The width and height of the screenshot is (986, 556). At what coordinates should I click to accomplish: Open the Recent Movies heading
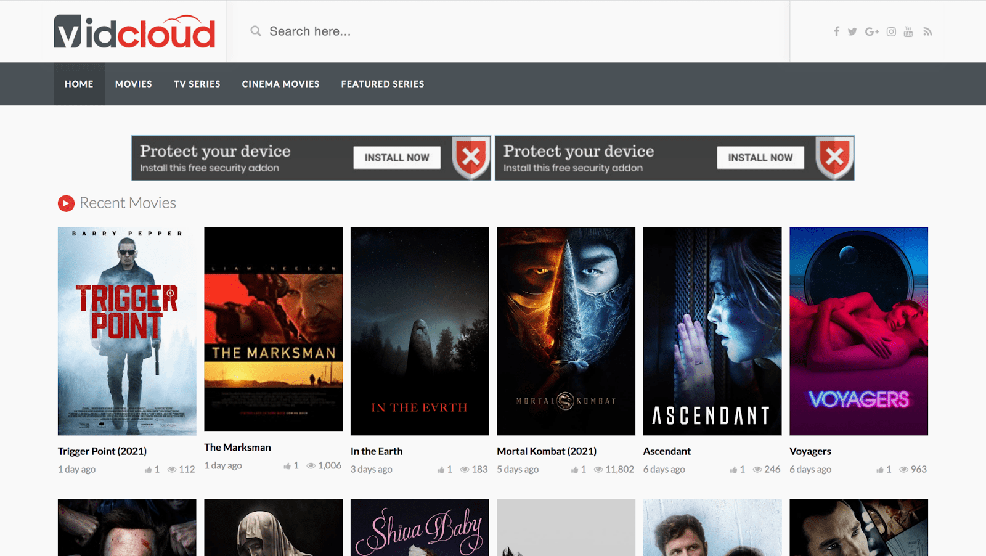click(128, 203)
